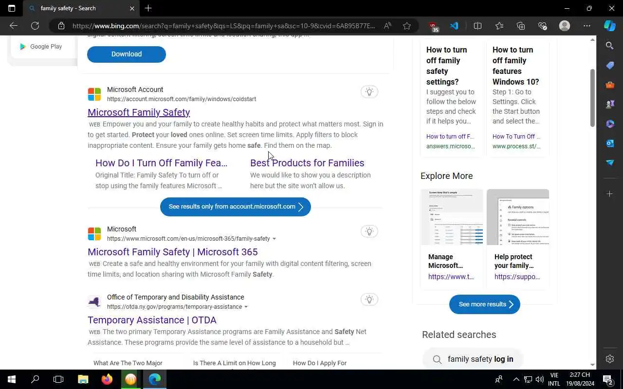Viewport: 623px width, 389px height.
Task: Expand dropdown arrow next to microsoft.com family-safety URL
Action: [x=274, y=239]
